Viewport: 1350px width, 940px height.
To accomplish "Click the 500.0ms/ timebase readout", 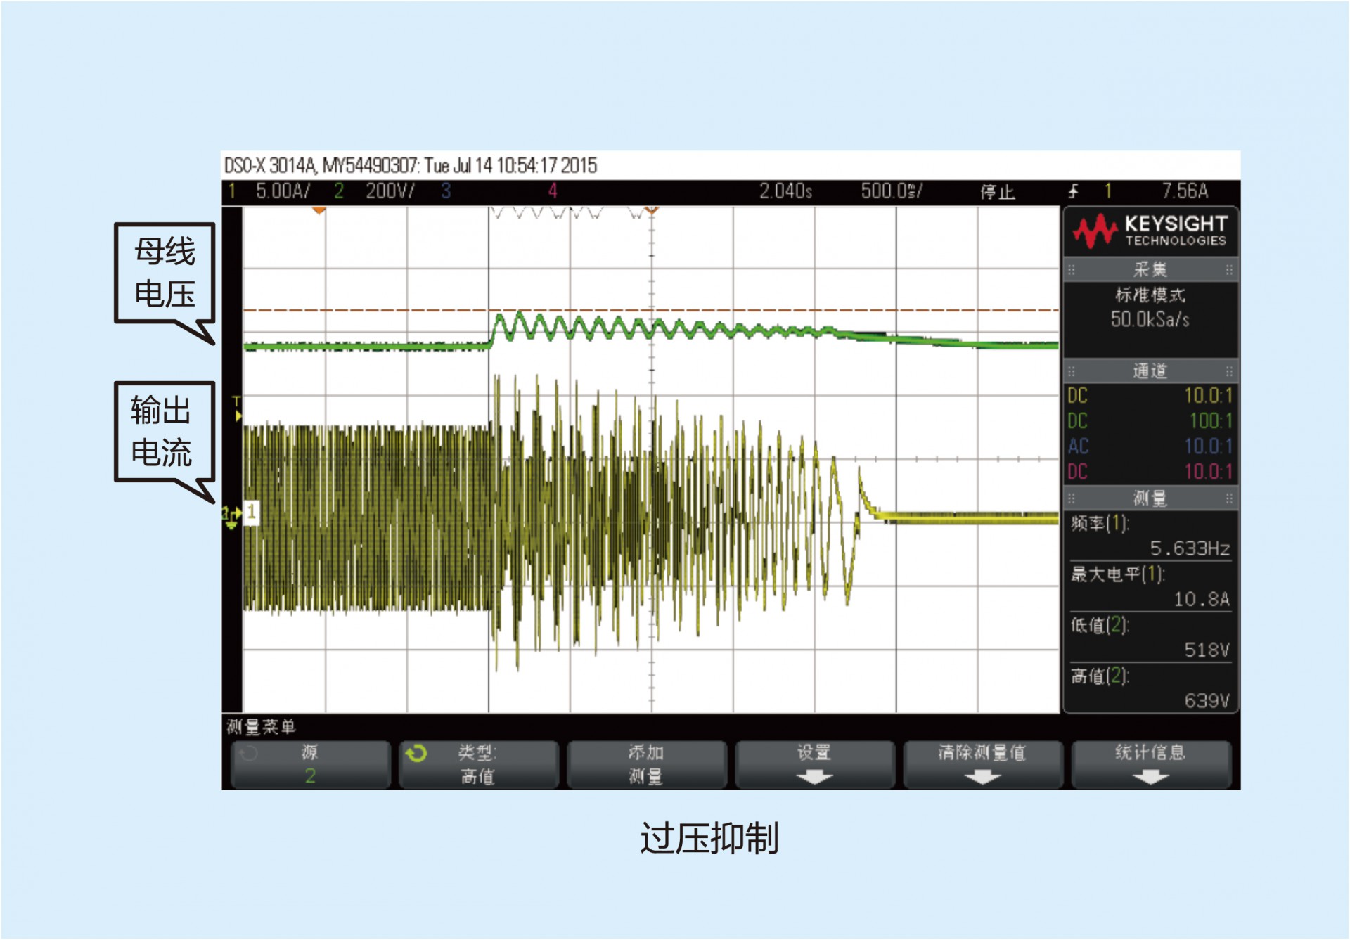I will [891, 191].
